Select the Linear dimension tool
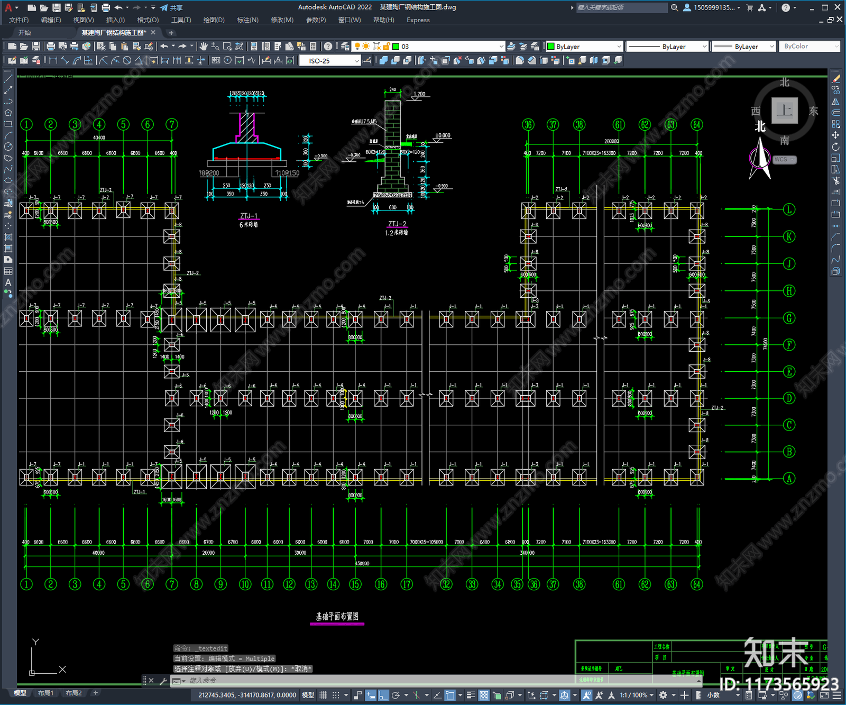Viewport: 846px width, 705px height. [53, 60]
